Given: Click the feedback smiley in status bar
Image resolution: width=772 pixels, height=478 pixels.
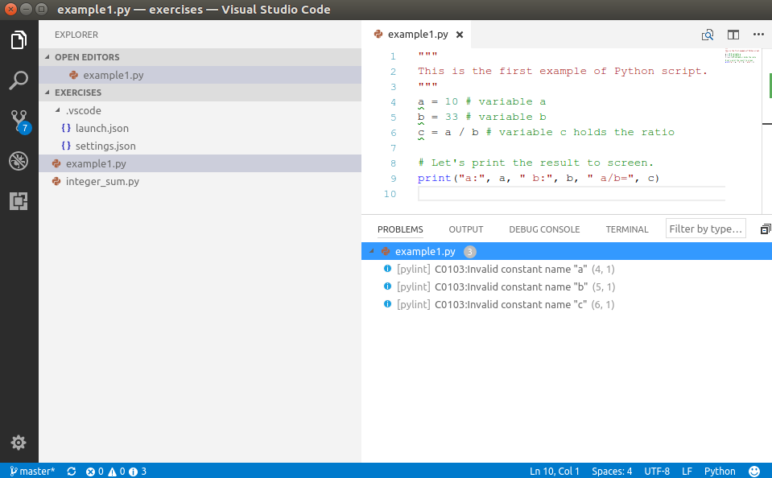Looking at the screenshot, I should point(754,472).
